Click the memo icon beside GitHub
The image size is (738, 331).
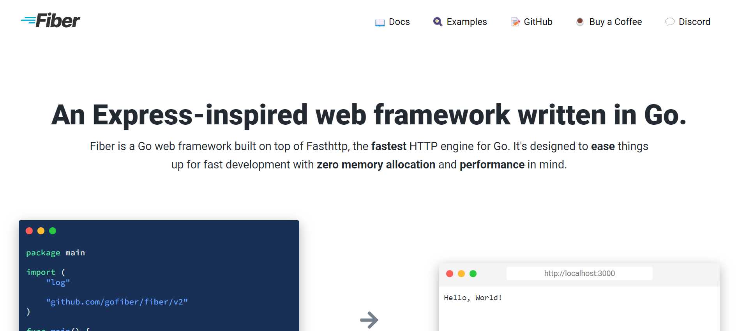click(515, 22)
